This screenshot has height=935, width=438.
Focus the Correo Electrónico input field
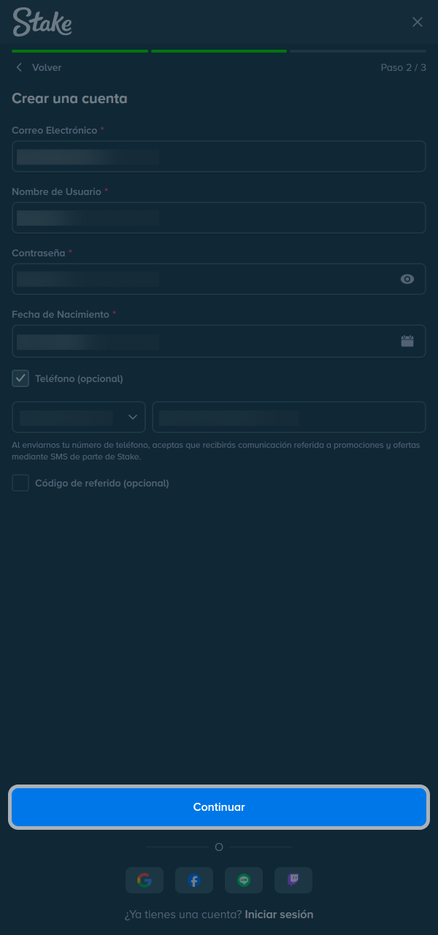pyautogui.click(x=219, y=156)
